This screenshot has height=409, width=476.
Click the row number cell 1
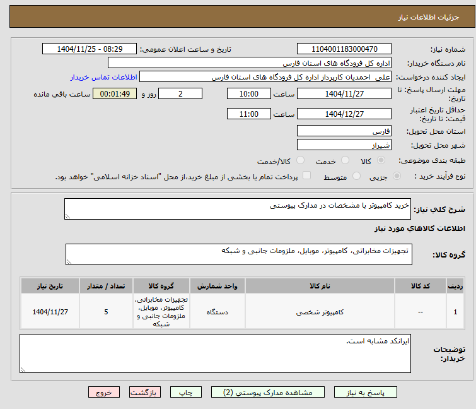[x=455, y=312]
